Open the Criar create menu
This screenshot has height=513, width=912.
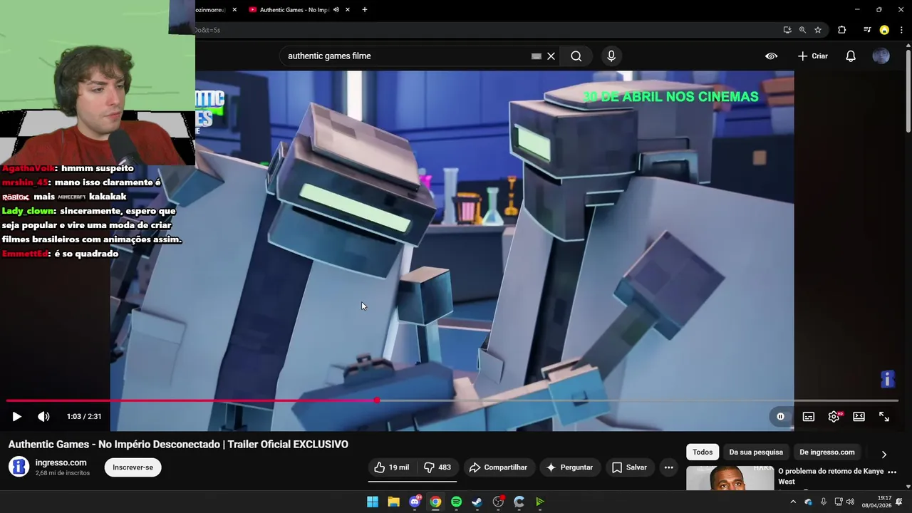tap(813, 56)
